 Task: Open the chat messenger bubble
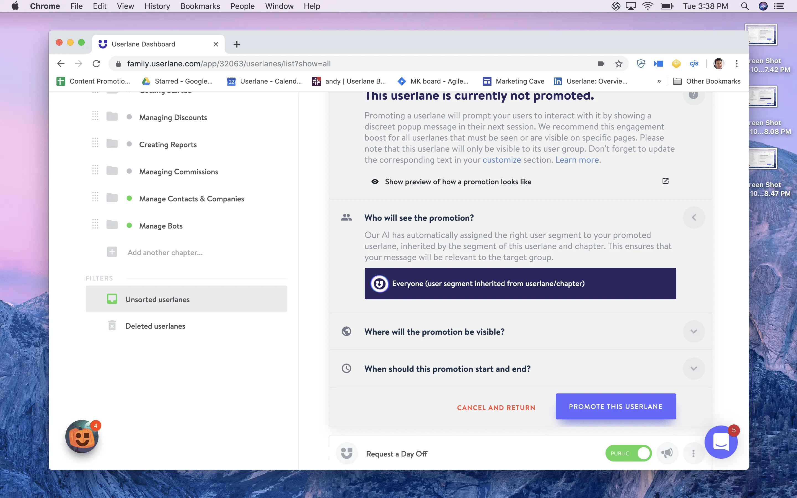[721, 442]
